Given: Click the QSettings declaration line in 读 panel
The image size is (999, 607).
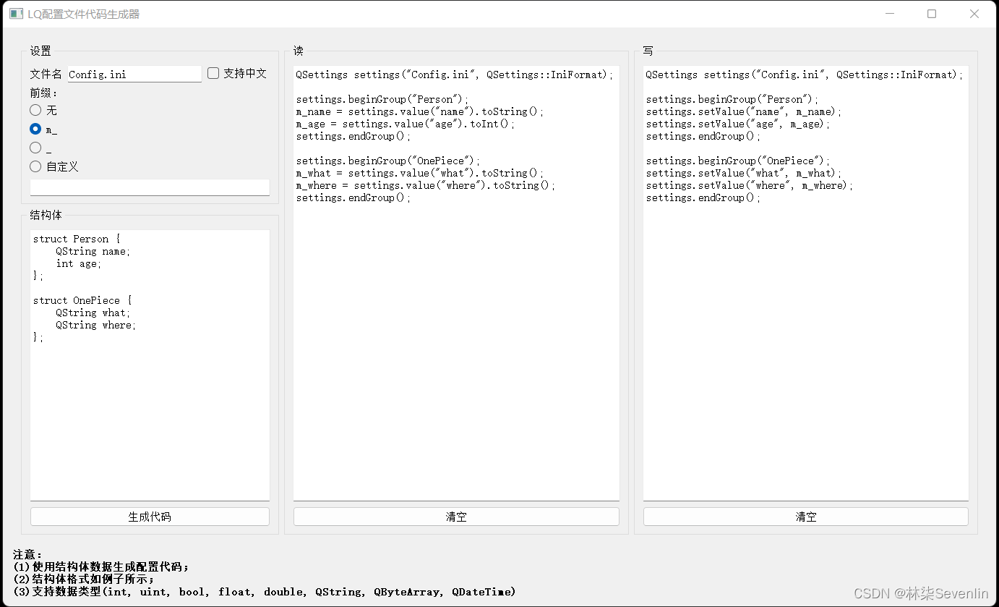Looking at the screenshot, I should tap(455, 75).
